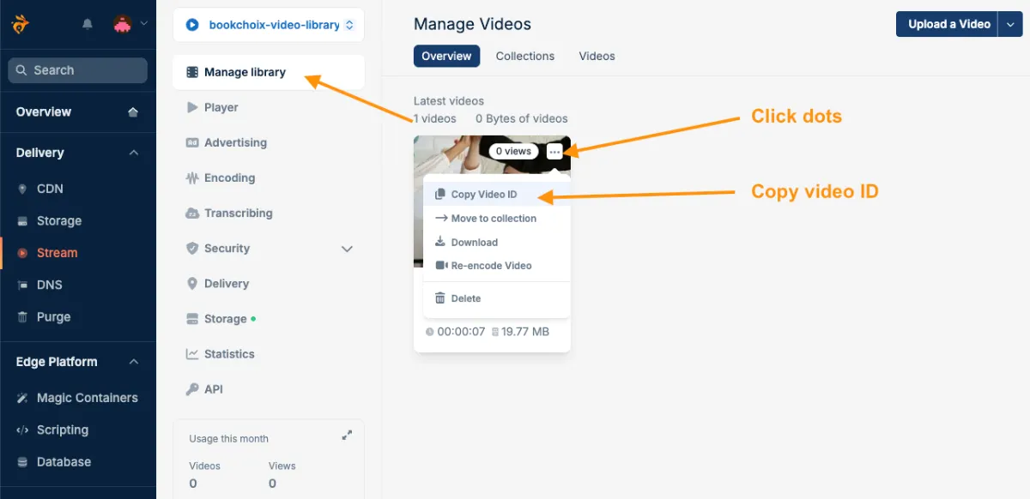Open the Transcribing panel icon
The height and width of the screenshot is (499, 1030).
191,213
